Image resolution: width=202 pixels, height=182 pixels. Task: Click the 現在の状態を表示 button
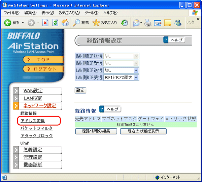pos(143,131)
